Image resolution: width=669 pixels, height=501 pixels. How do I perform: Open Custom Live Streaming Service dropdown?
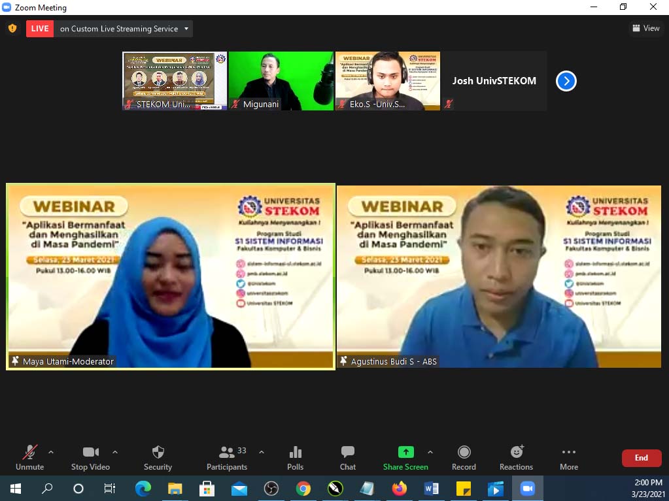[124, 29]
